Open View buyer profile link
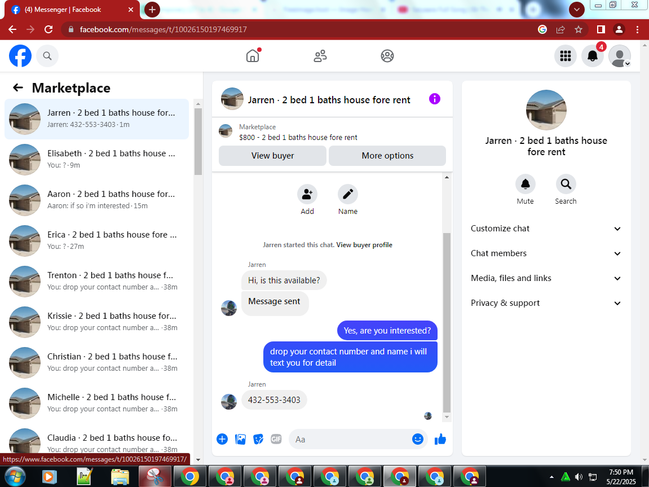The height and width of the screenshot is (487, 649). coord(364,245)
